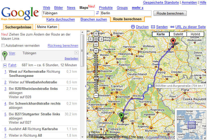Click the Fahrt link
The height and width of the screenshot is (140, 207).
12,65
